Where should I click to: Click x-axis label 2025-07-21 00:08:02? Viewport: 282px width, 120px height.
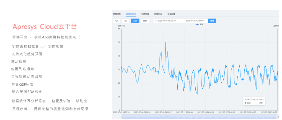click(248, 112)
